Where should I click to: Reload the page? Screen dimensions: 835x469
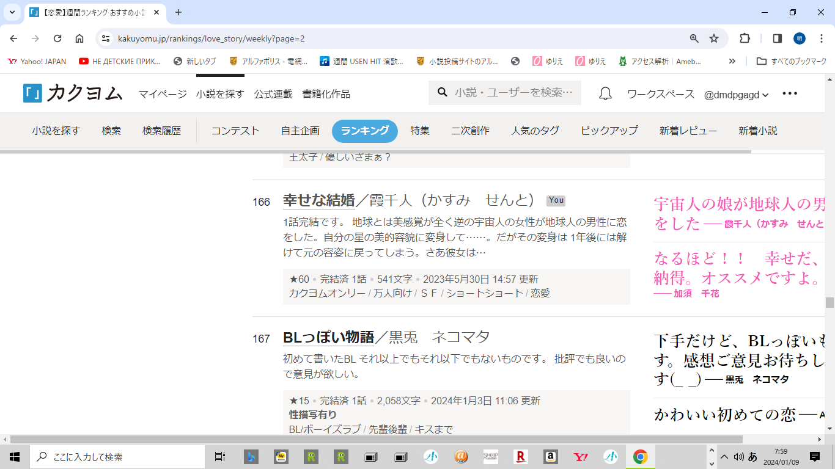coord(57,38)
